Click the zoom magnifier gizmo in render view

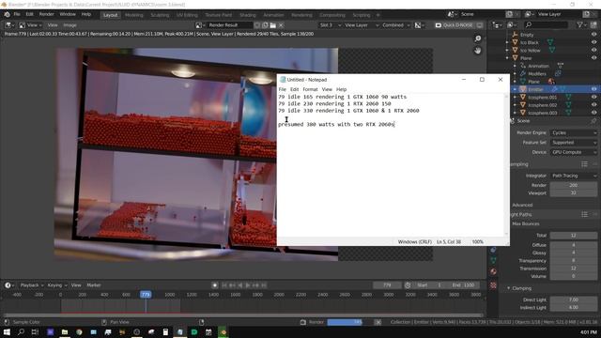[478, 38]
